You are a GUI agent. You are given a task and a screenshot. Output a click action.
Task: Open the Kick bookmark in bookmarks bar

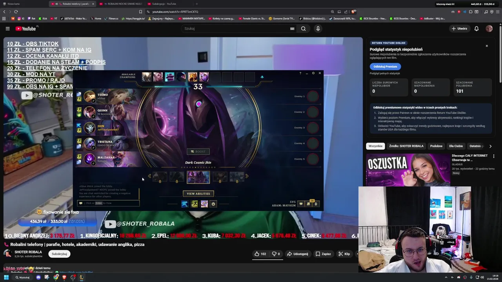point(42,18)
